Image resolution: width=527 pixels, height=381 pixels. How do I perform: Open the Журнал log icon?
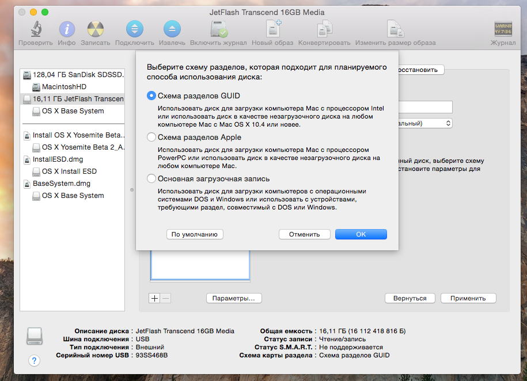pos(503,29)
